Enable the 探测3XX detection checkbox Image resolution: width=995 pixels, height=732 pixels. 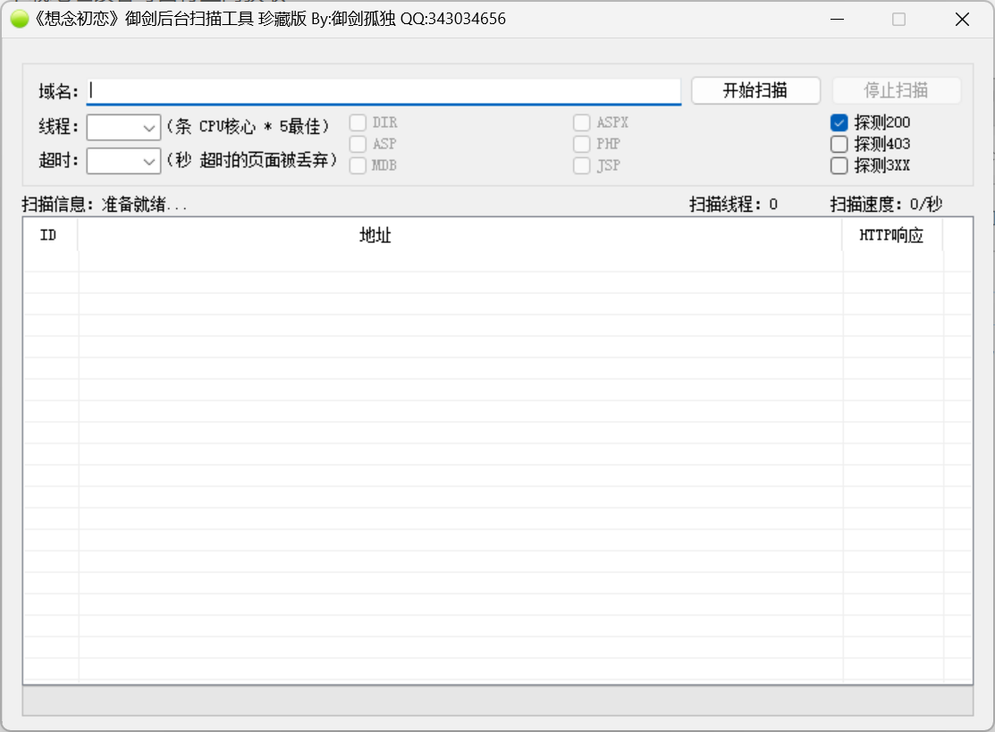coord(839,165)
